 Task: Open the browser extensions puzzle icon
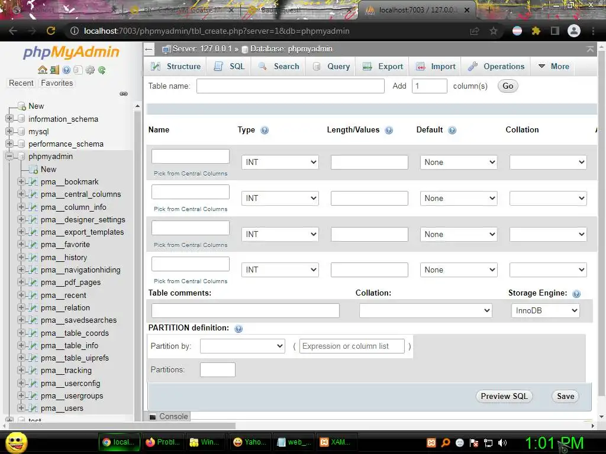(x=536, y=31)
